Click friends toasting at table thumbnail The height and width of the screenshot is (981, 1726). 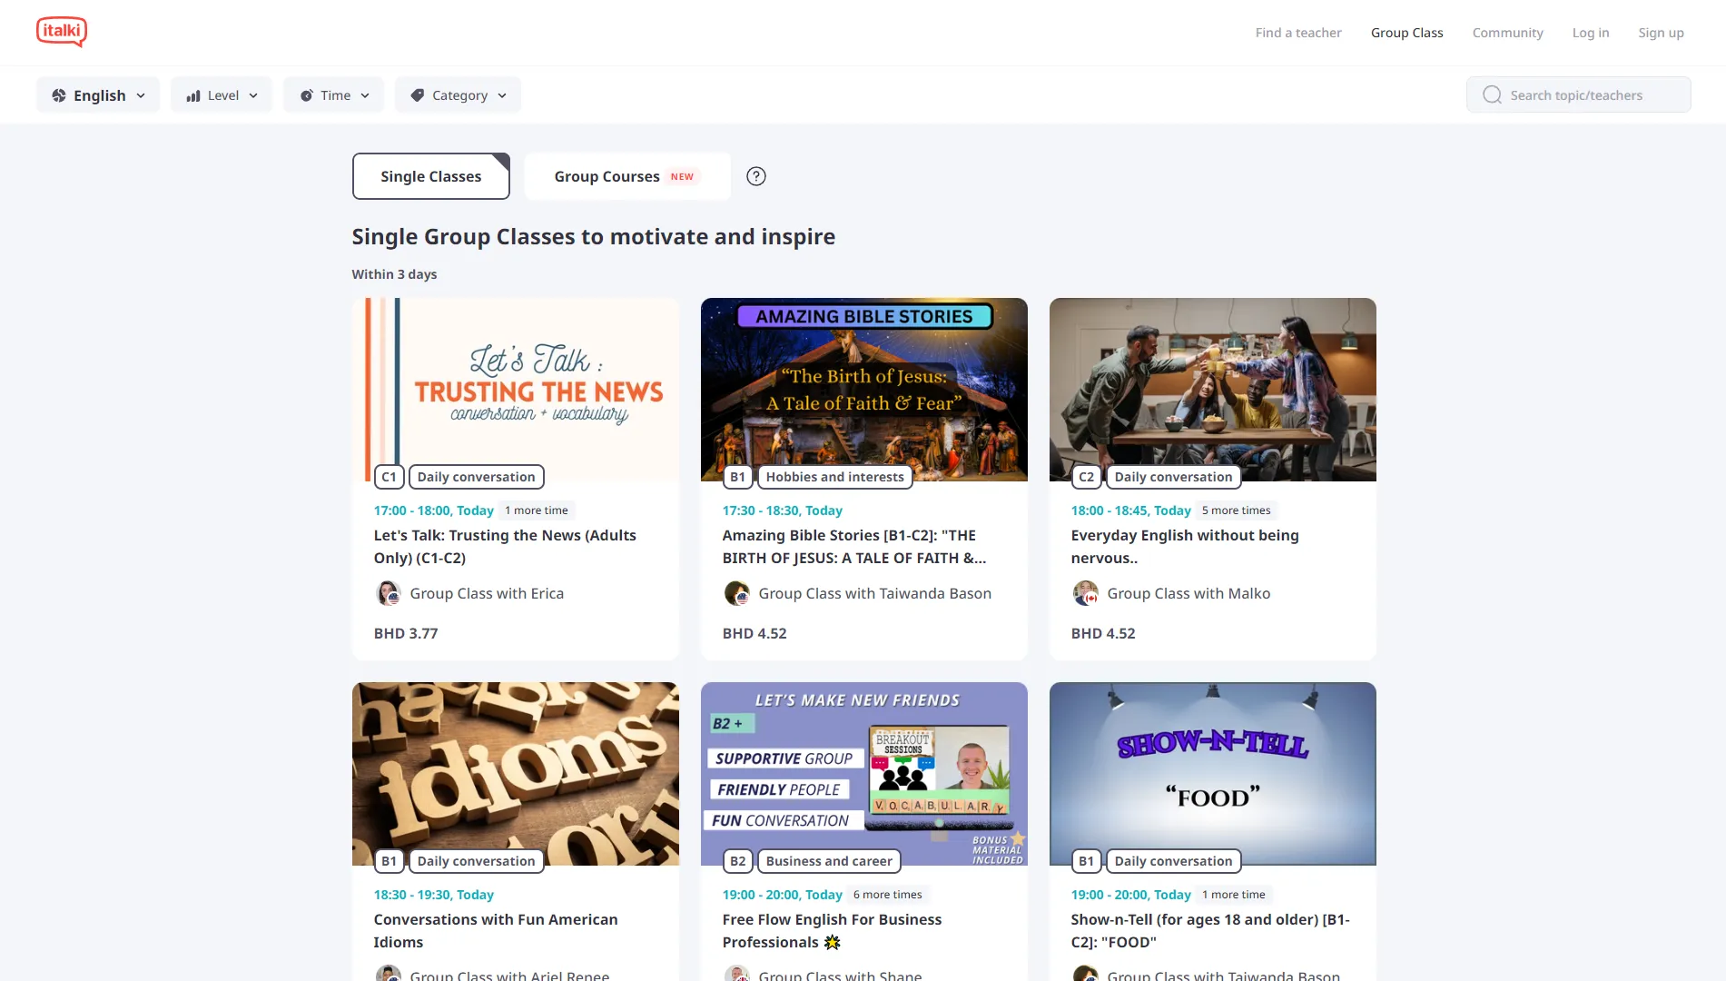1213,390
